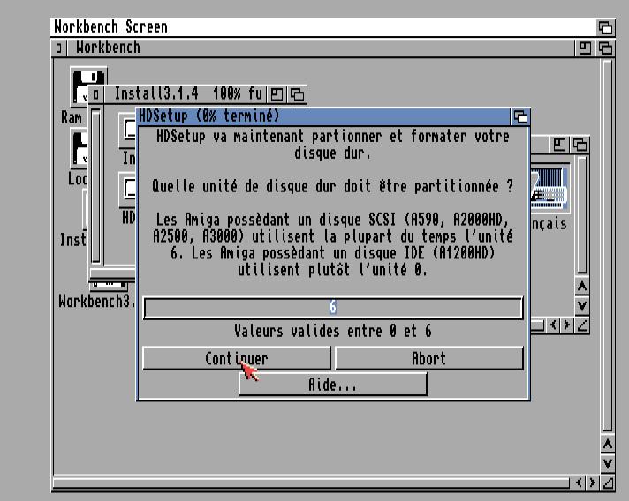Click the Workbench window size gadget
Image resolution: width=629 pixels, height=501 pixels.
[x=608, y=482]
